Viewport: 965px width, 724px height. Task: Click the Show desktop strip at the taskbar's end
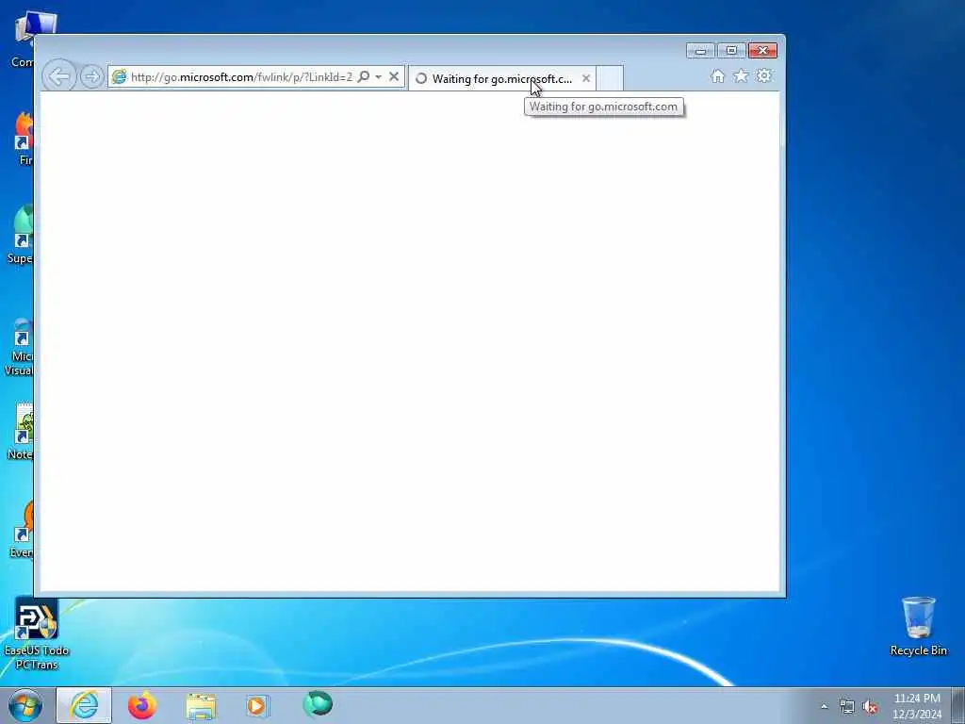958,705
